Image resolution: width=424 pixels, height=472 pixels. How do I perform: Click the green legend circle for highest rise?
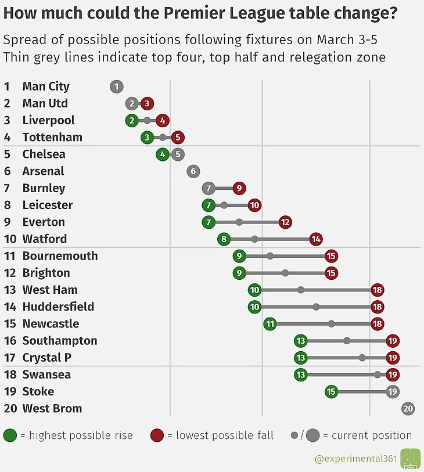(10, 435)
